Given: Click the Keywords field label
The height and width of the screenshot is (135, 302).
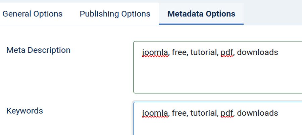Looking at the screenshot, I should tap(25, 111).
